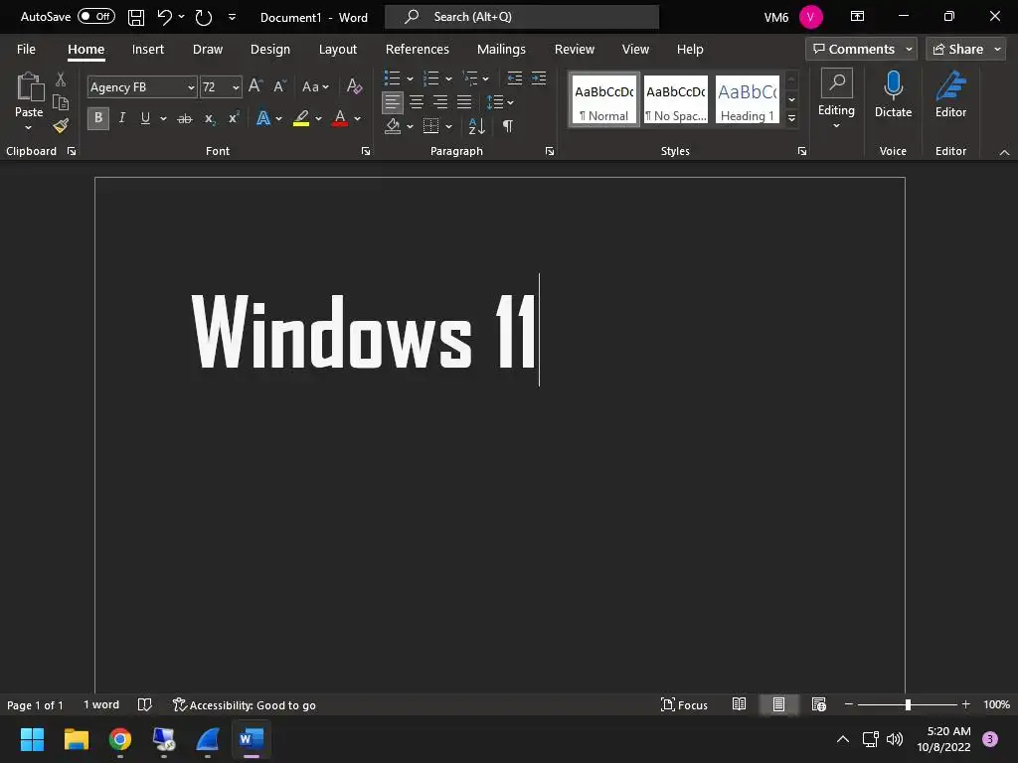Show or hide paragraph marks
Image resolution: width=1018 pixels, height=763 pixels.
tap(508, 126)
